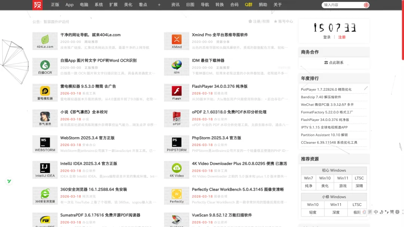The height and width of the screenshot is (227, 404).
Task: Click the 点此联系 contact link
Action: pos(336,62)
